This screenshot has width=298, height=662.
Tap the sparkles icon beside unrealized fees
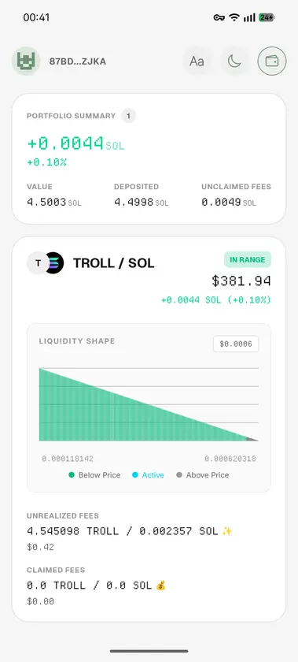tap(227, 531)
